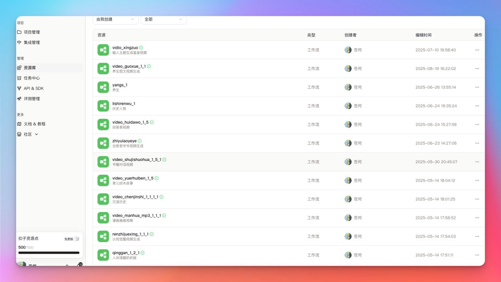
Task: Open more actions for lishirenwu_1 row
Action: tap(477, 106)
